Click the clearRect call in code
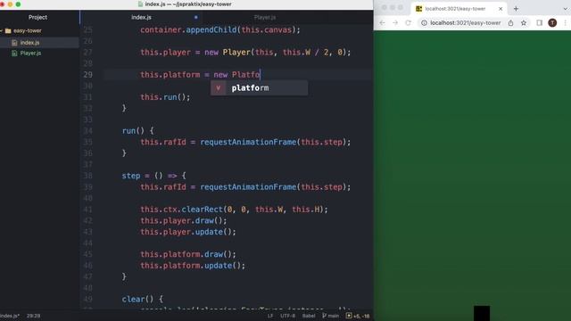The image size is (571, 321). tap(202, 210)
